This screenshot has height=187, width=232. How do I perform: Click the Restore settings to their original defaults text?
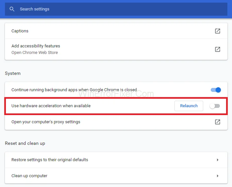coord(50,160)
